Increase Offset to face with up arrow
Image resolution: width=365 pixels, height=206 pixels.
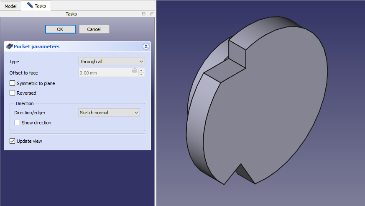[141, 70]
